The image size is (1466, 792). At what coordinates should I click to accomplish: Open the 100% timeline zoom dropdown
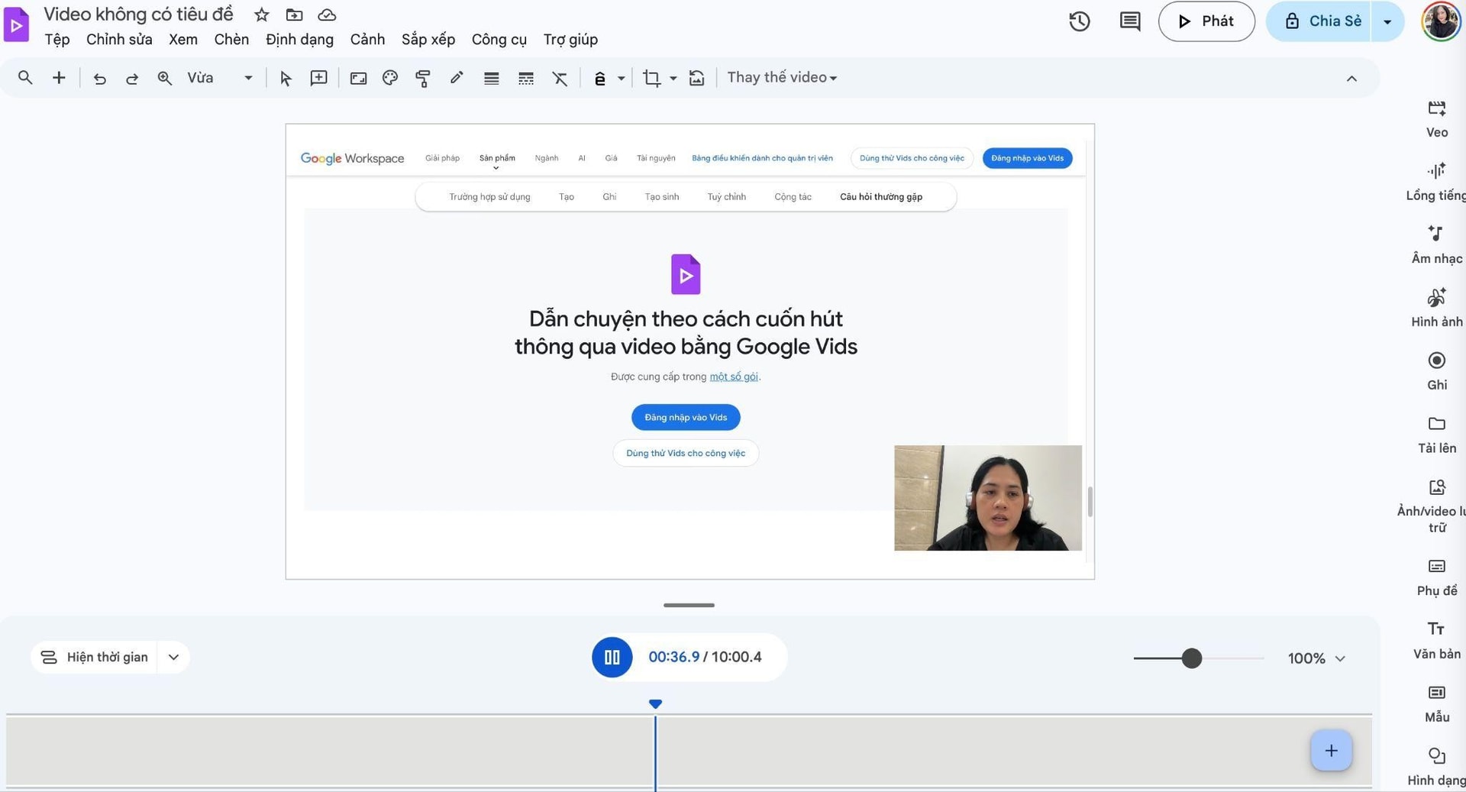pyautogui.click(x=1316, y=658)
